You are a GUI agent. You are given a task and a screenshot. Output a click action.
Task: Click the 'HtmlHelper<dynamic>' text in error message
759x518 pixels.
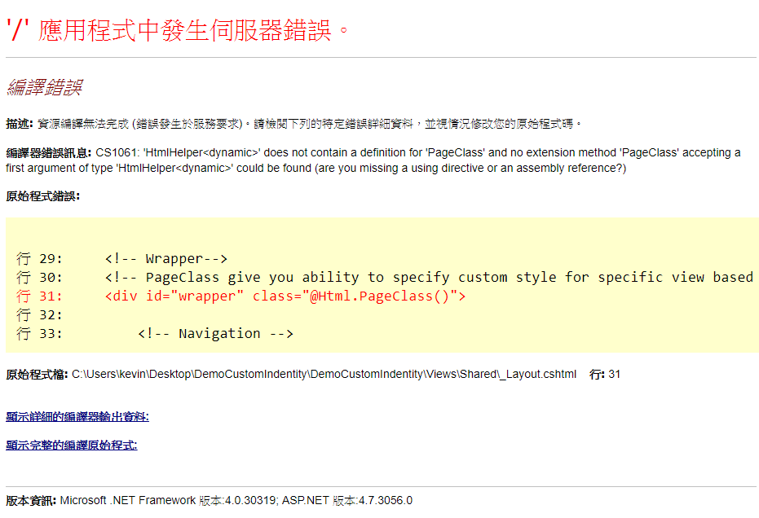(x=190, y=152)
